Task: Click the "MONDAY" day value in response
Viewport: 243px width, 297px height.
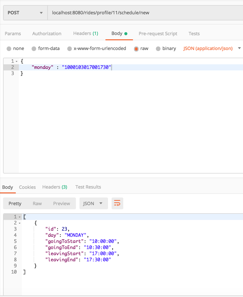Action: (75, 235)
